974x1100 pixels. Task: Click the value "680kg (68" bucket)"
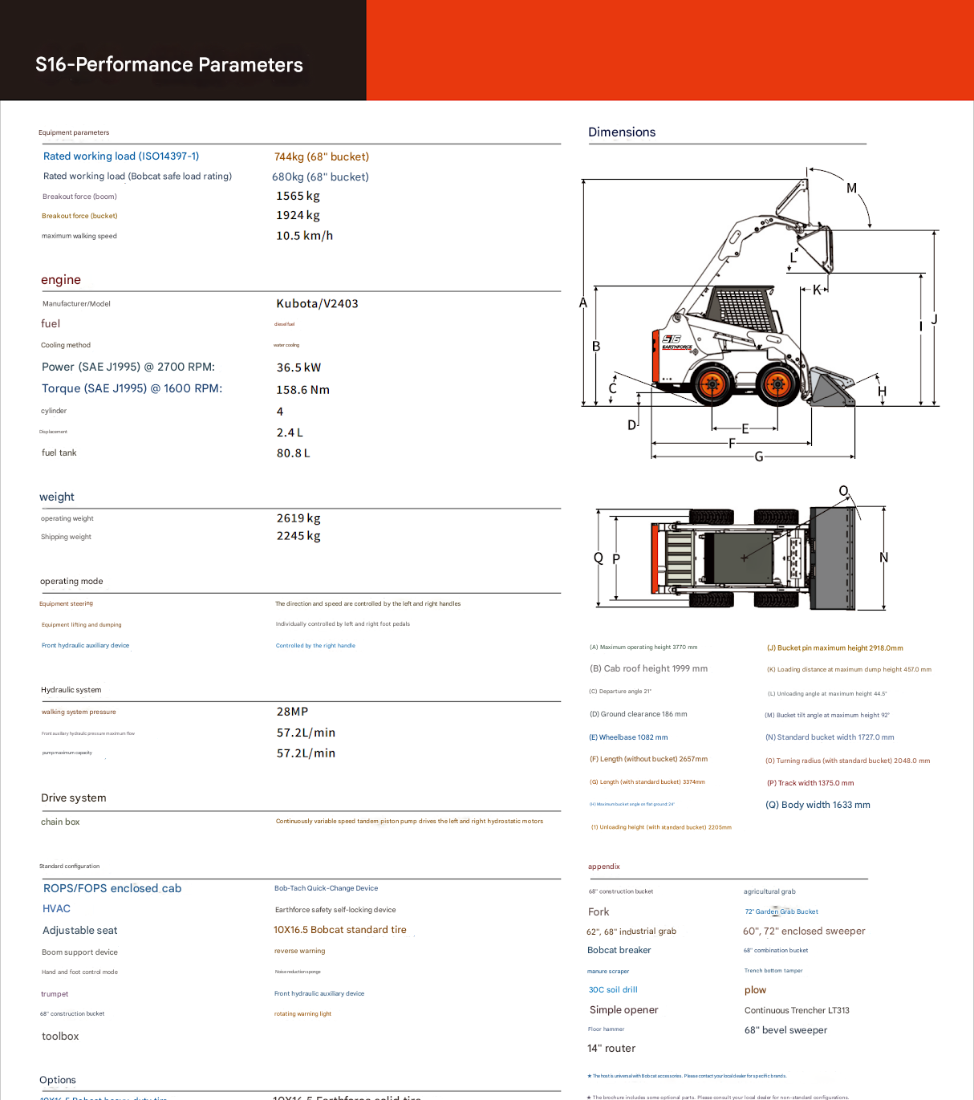[x=320, y=177]
